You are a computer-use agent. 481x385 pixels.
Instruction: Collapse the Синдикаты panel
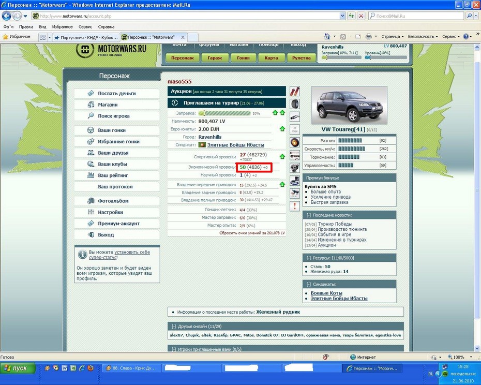click(309, 284)
